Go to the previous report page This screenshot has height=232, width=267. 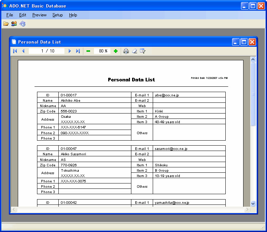click(23, 51)
